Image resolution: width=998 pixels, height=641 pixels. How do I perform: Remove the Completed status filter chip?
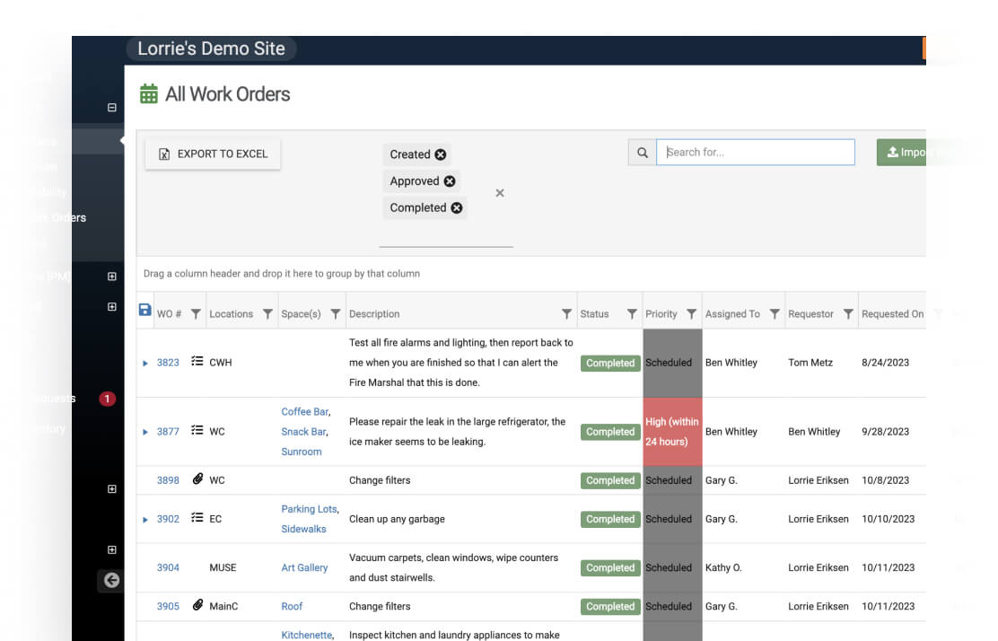457,207
